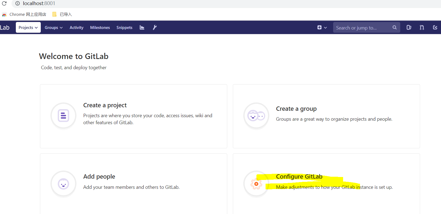Open the Chrome 网上应用店 bookmark
Viewport: 441px width, 214px height.
(x=24, y=14)
